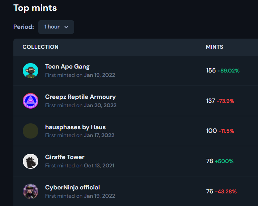Viewport: 258px width, 206px height.
Task: Open the Period dropdown showing 1 hour
Action: point(56,27)
